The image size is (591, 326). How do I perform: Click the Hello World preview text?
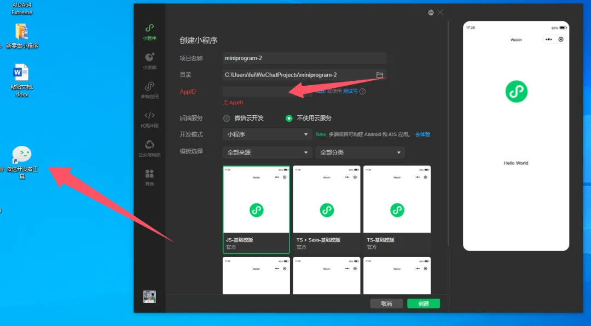(x=516, y=163)
